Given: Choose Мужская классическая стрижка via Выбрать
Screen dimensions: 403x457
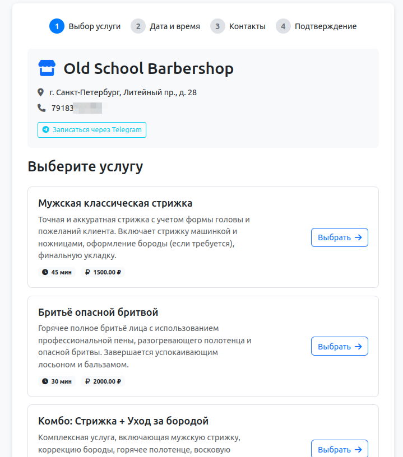Looking at the screenshot, I should coord(339,237).
